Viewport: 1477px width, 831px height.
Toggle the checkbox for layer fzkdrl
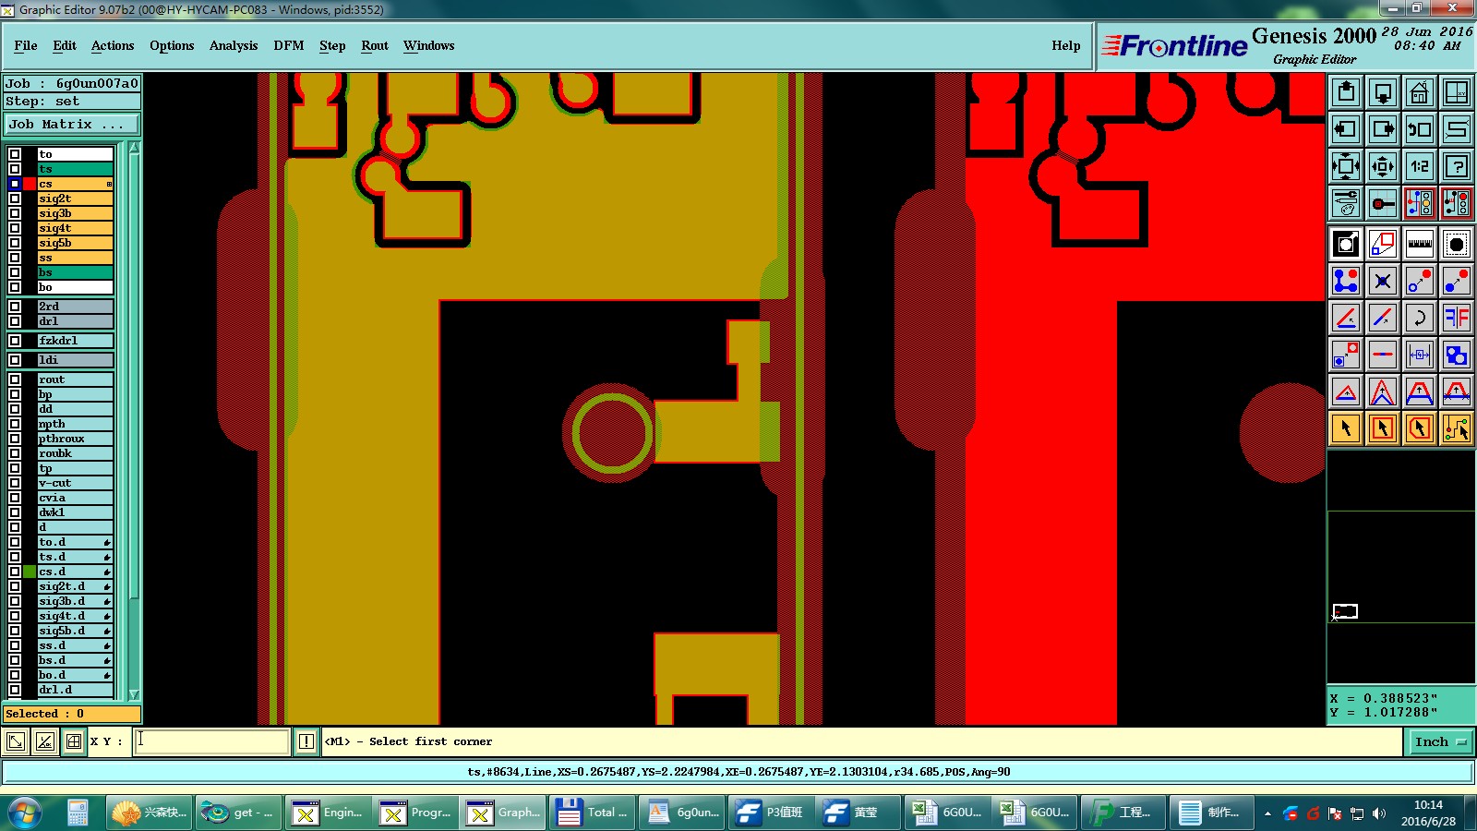coord(15,341)
